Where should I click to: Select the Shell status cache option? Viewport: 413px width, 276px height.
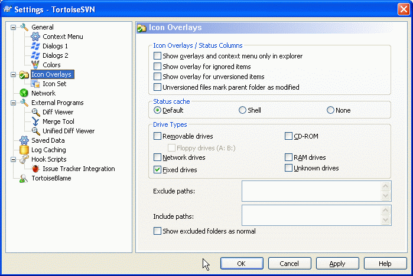pos(242,110)
